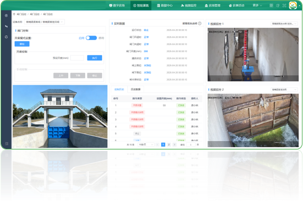Image resolution: width=303 pixels, height=201 pixels.
Task: Select the first globe icon in dark sidebar
Action: coord(6,15)
